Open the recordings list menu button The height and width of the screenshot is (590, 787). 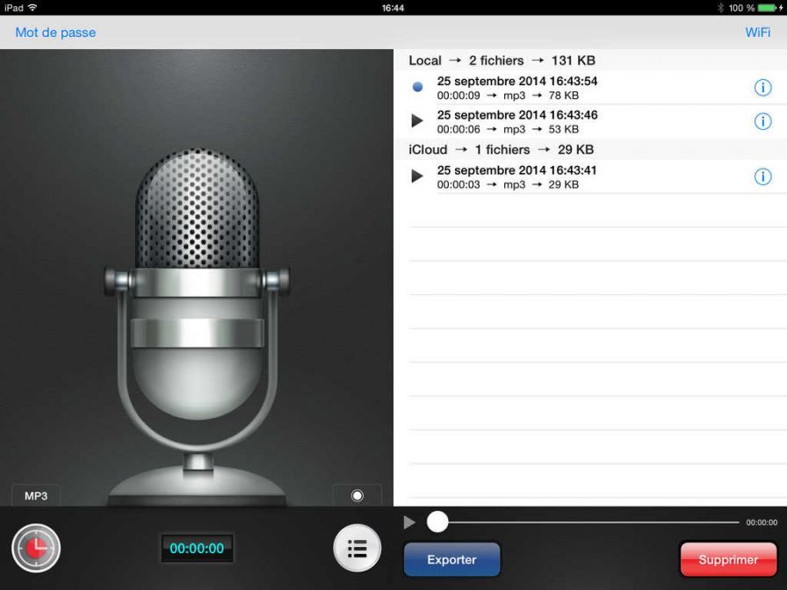pos(357,549)
